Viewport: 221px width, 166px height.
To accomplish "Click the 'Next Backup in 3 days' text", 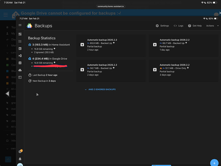I will [x=44, y=81].
